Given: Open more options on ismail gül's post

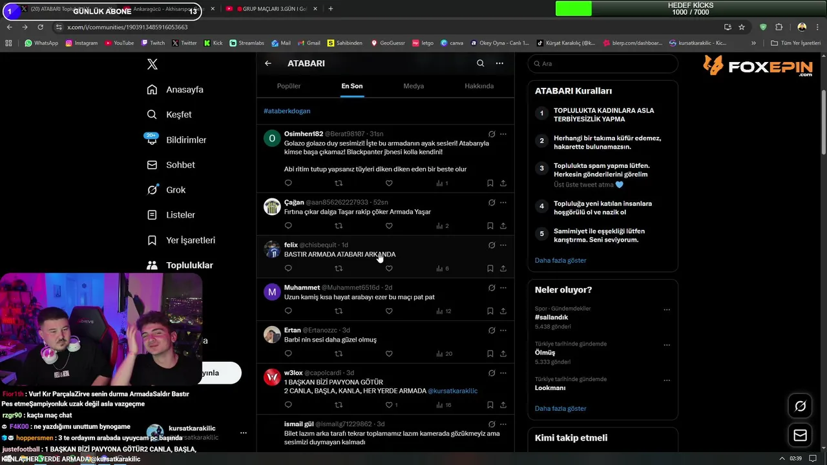Looking at the screenshot, I should [503, 424].
